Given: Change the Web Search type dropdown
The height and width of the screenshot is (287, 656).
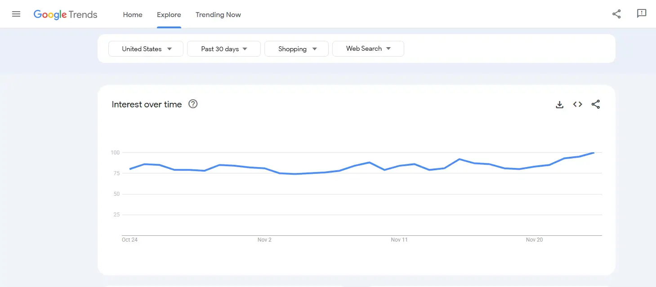Looking at the screenshot, I should point(368,49).
